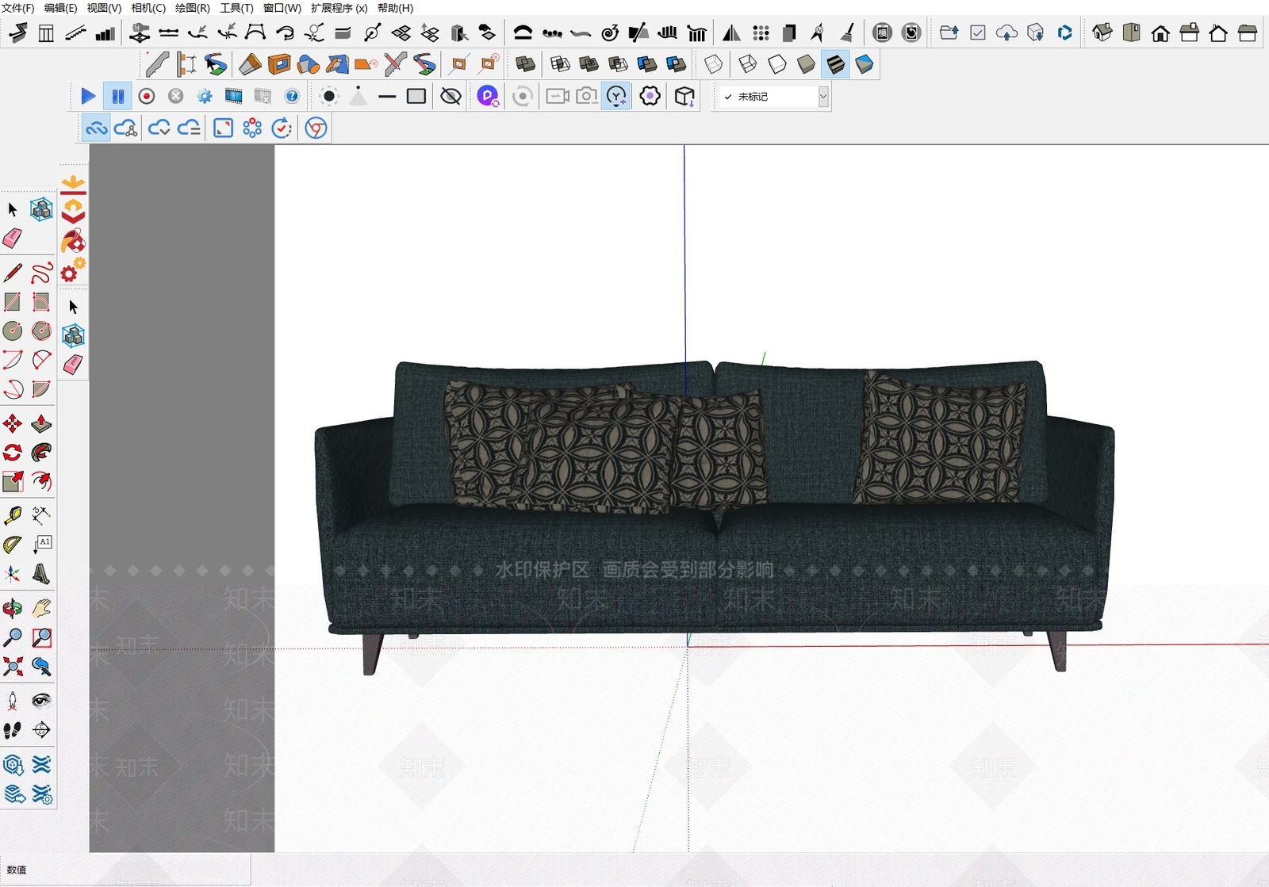Select the Look Around eye tool
This screenshot has height=887, width=1269.
coord(42,701)
